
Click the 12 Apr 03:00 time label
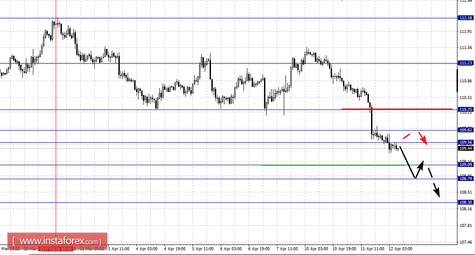(400, 249)
